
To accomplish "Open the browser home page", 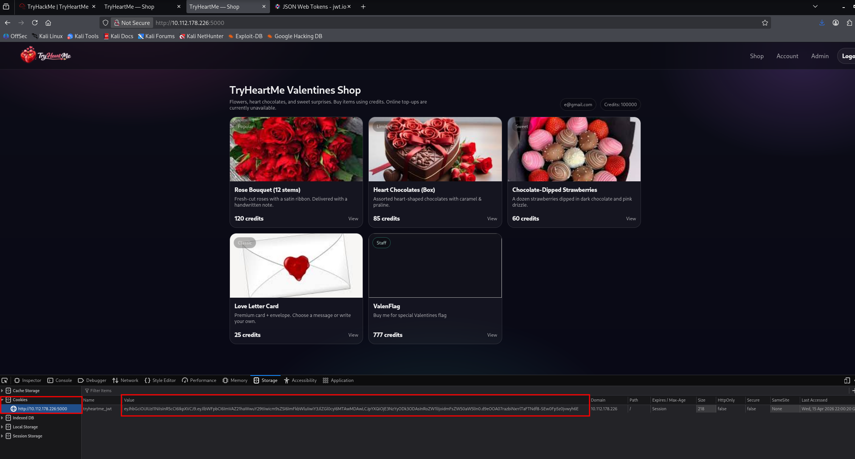I will tap(48, 23).
